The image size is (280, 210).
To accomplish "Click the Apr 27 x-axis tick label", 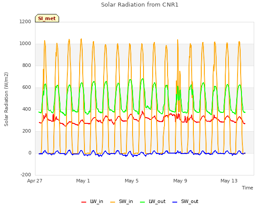I will point(35,181).
